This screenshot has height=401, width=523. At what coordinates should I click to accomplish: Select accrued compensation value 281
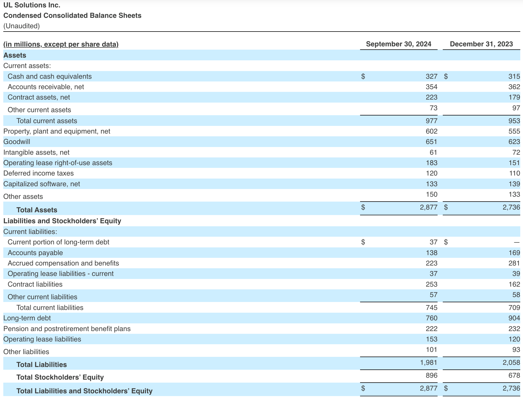514,263
